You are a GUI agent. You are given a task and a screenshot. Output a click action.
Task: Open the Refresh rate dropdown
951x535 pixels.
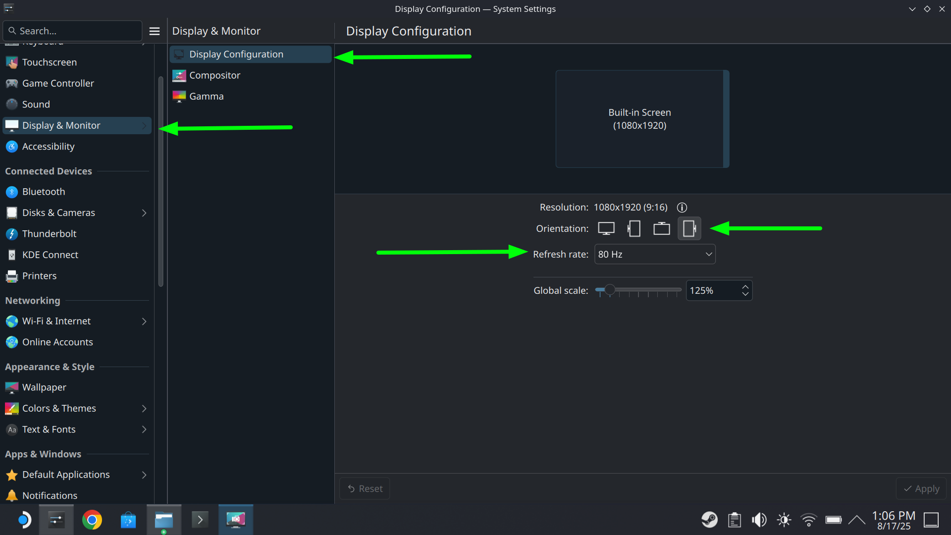654,254
